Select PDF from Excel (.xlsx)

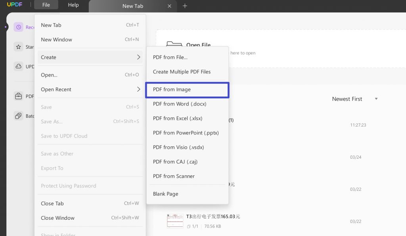[188, 118]
